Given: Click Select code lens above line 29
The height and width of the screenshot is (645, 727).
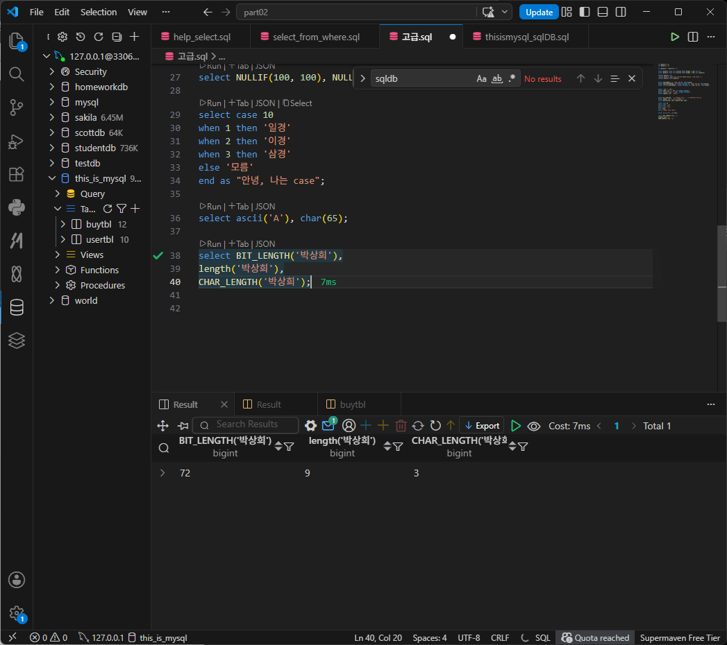Looking at the screenshot, I should point(297,103).
